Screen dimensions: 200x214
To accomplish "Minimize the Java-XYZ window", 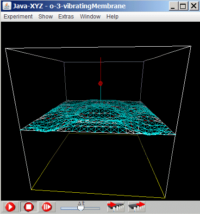I will 174,6.
